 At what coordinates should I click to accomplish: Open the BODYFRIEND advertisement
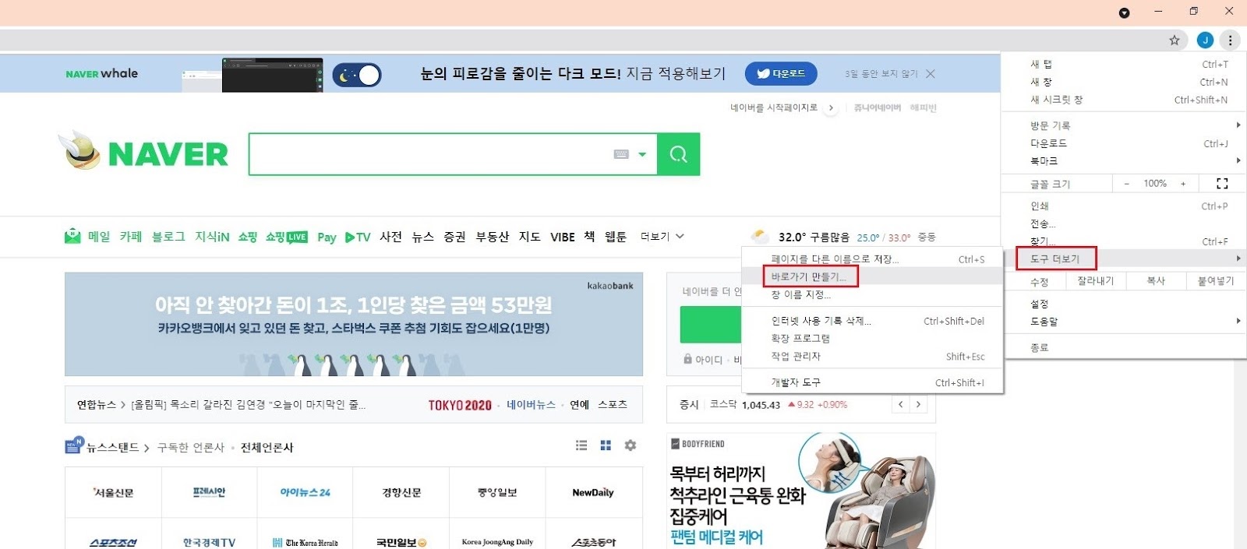pos(801,491)
